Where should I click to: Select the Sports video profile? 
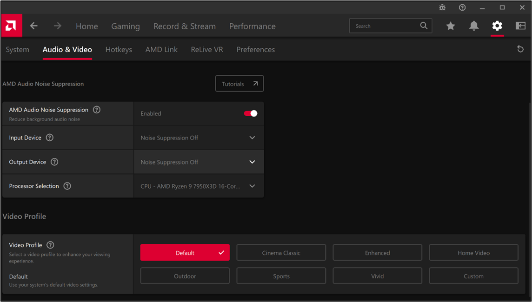click(281, 276)
